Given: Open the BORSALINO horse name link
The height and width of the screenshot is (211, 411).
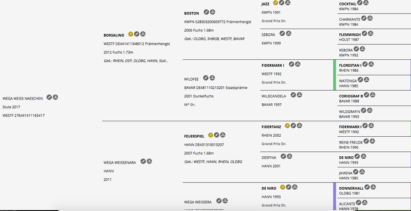Looking at the screenshot, I should point(114,35).
